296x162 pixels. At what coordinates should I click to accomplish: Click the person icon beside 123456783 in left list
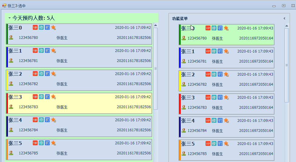click(x=11, y=107)
